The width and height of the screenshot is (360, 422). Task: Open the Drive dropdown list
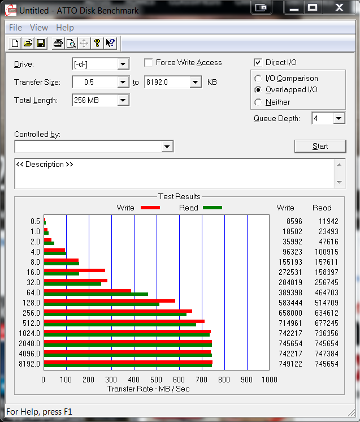123,64
